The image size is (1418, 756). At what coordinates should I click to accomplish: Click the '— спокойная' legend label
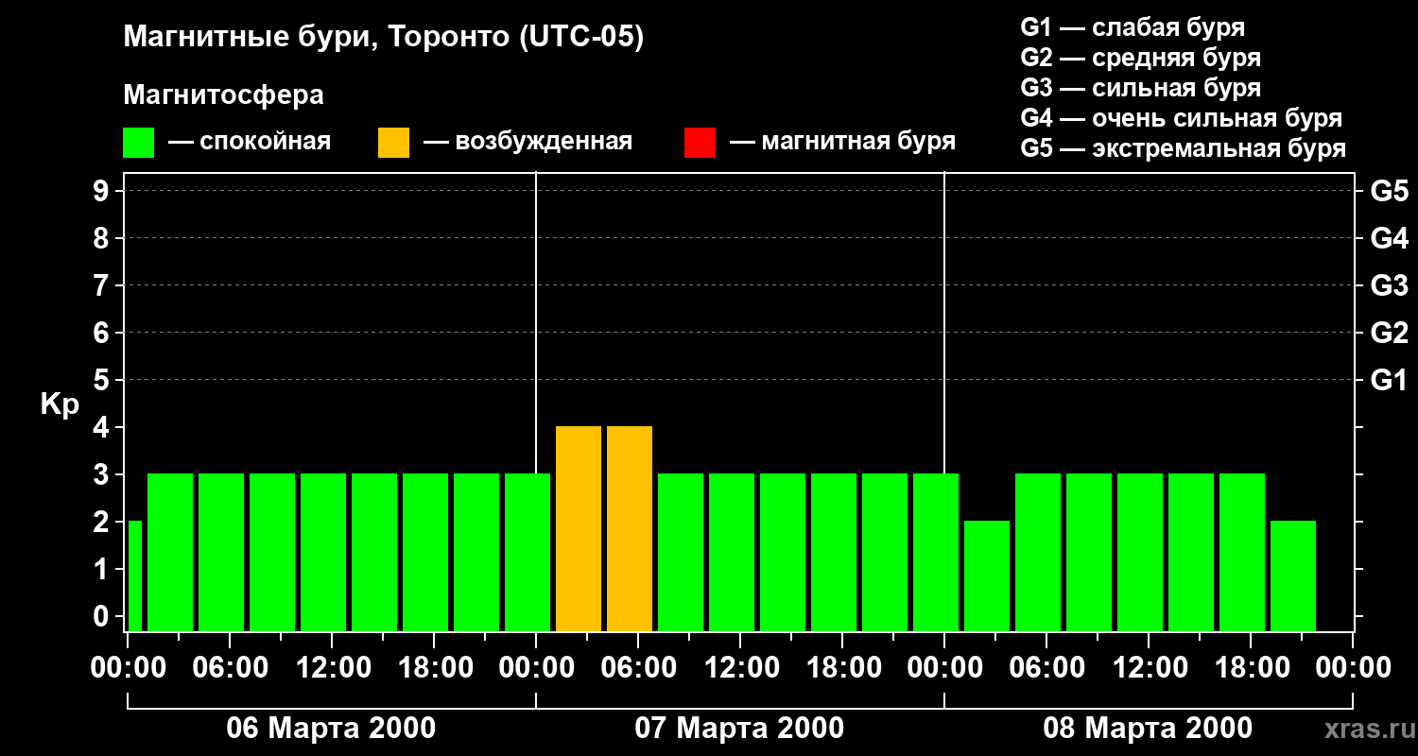(250, 142)
